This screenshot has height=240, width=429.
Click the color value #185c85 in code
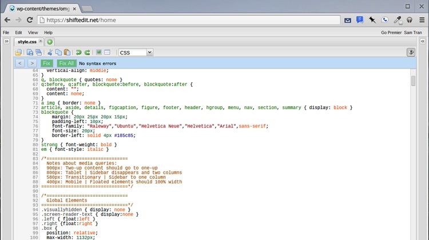tap(125, 135)
